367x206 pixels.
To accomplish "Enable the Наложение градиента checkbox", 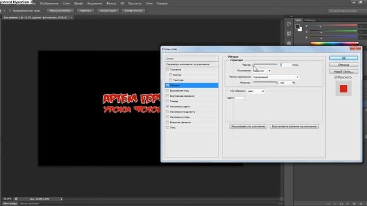I will 167,112.
